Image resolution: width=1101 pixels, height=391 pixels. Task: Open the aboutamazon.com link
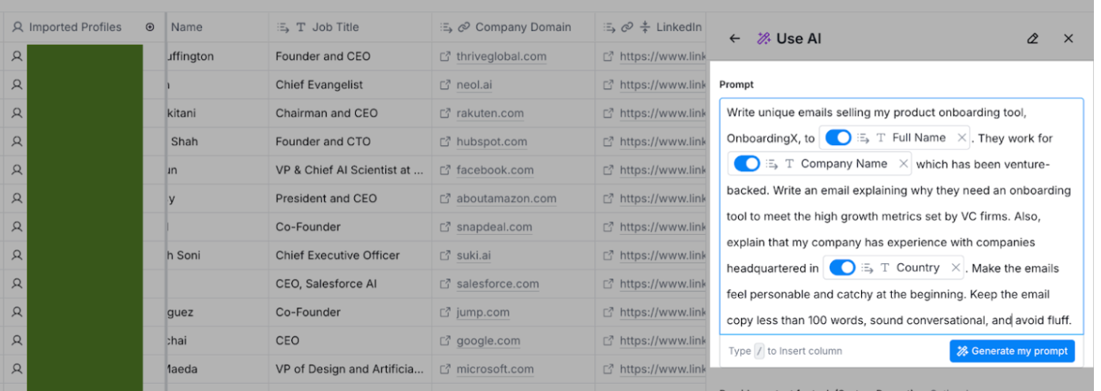[x=506, y=199]
